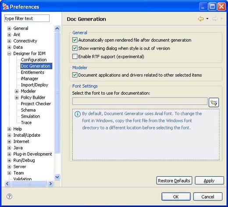Image resolution: width=228 pixels, height=207 pixels.
Task: Click the type filter text field
Action: coord(27,18)
